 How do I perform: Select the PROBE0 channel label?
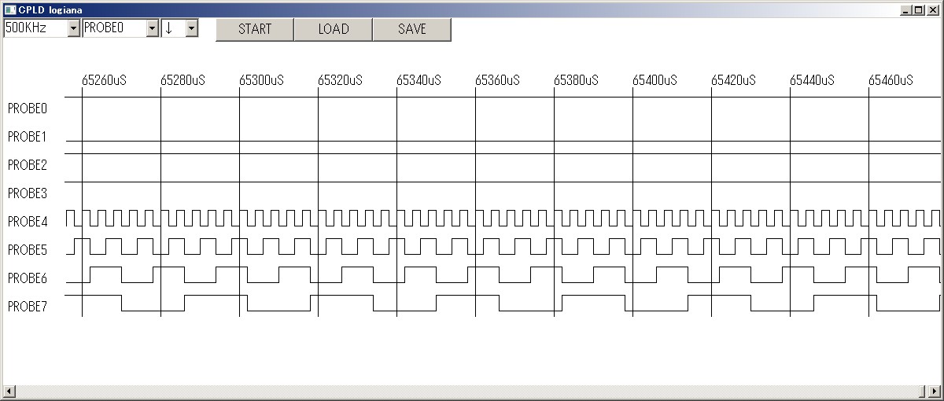(x=28, y=109)
